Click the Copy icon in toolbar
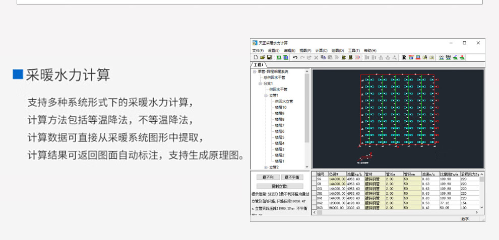Image resolution: width=499 pixels, height=240 pixels. (x=323, y=58)
